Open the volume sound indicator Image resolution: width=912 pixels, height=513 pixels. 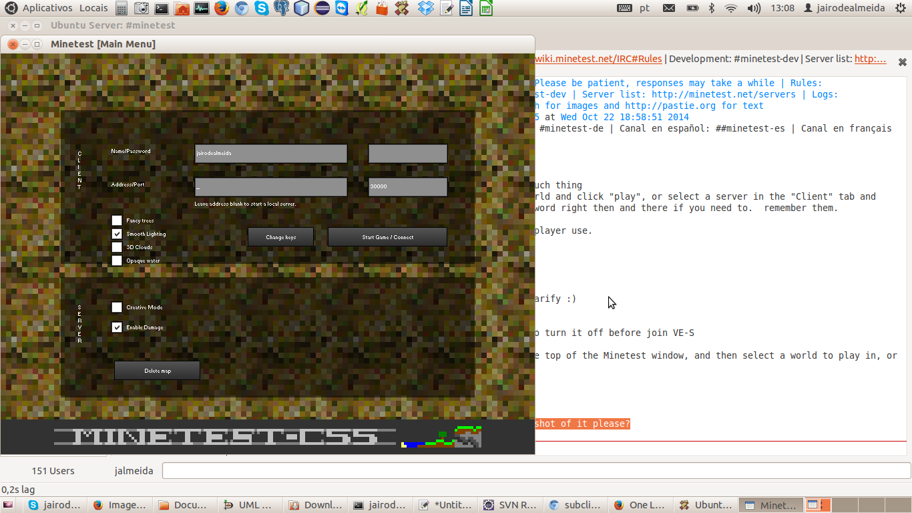click(x=754, y=8)
